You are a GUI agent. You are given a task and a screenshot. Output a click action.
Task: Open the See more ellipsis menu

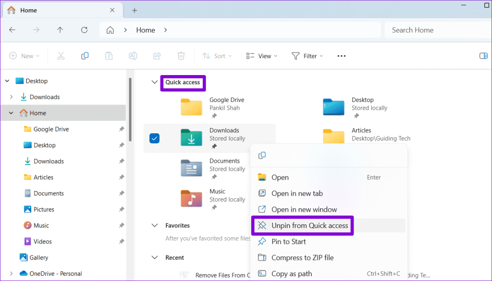click(x=341, y=56)
